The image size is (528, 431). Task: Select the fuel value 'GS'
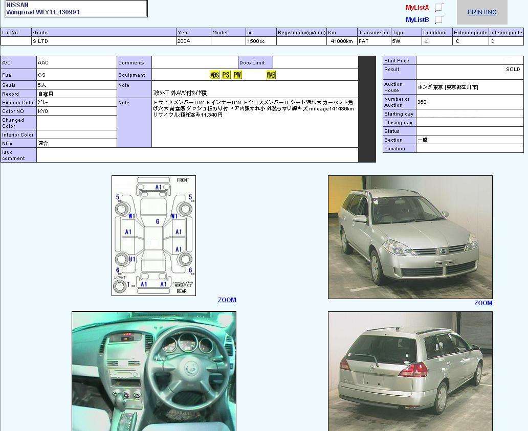[42, 75]
